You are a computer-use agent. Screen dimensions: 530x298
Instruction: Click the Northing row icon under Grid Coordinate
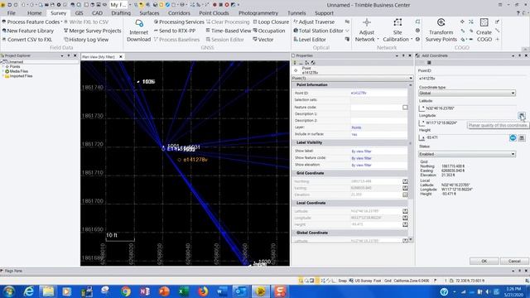point(405,181)
